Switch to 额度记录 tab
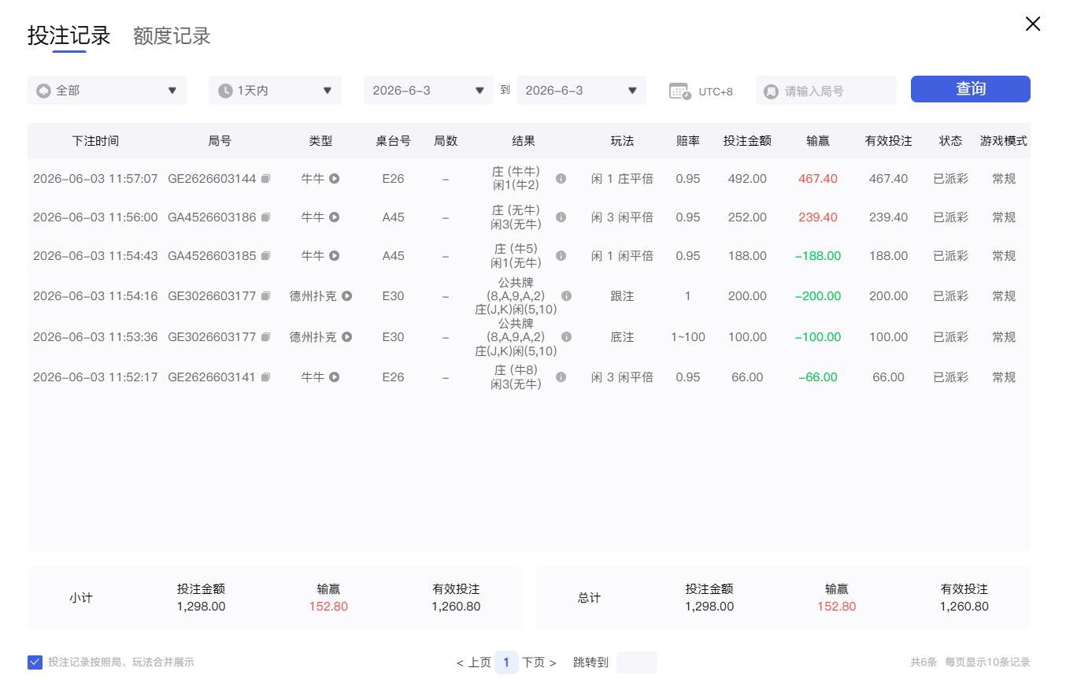 172,36
